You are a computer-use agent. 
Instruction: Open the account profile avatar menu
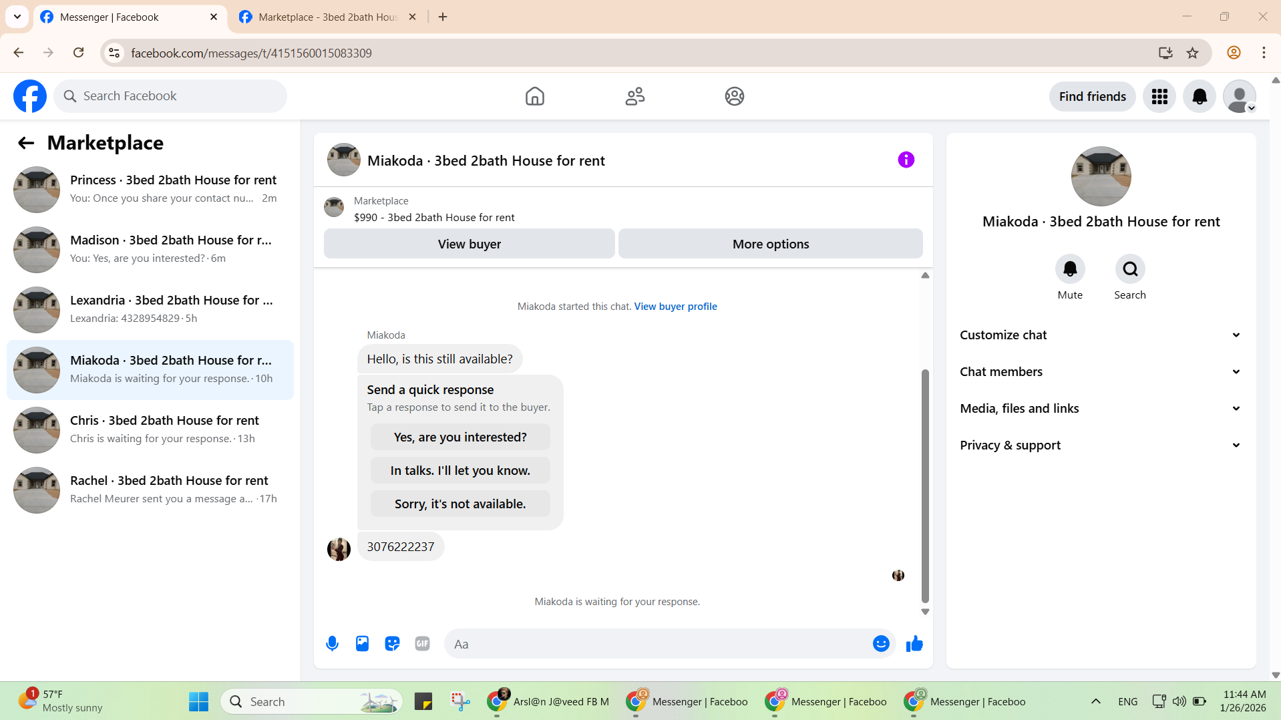coord(1240,96)
